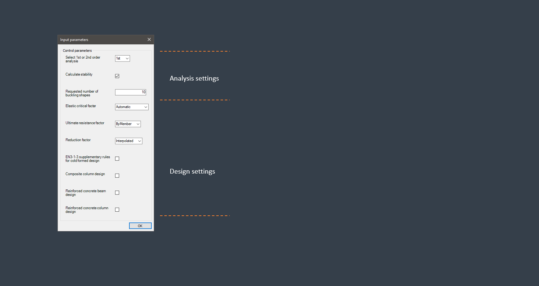The height and width of the screenshot is (286, 539).
Task: Expand the Elastic critical factor dropdown
Action: (x=131, y=107)
